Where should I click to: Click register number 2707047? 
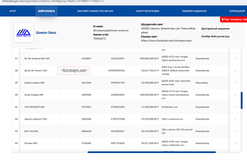tap(86, 107)
